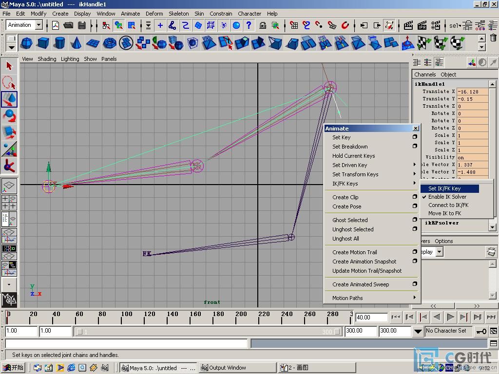Create a polygon cylinder from the shelf
This screenshot has height=374, width=499.
click(59, 43)
